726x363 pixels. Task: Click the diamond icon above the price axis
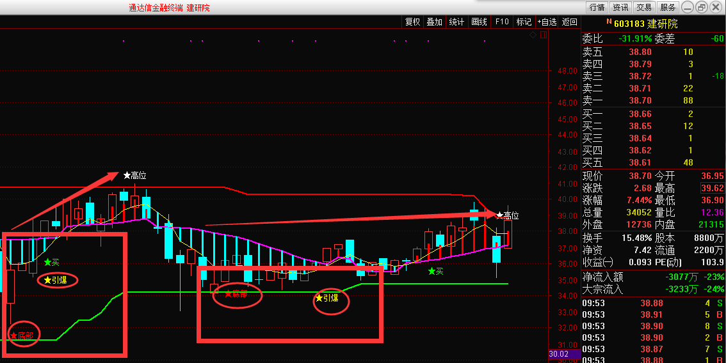point(532,35)
